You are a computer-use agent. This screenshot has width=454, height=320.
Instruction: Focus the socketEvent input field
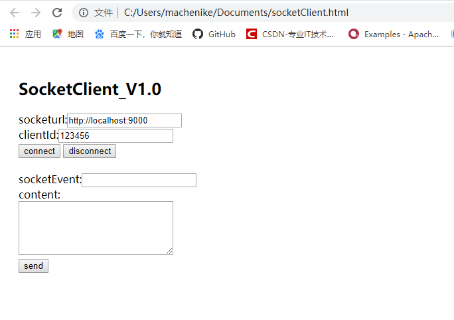139,180
